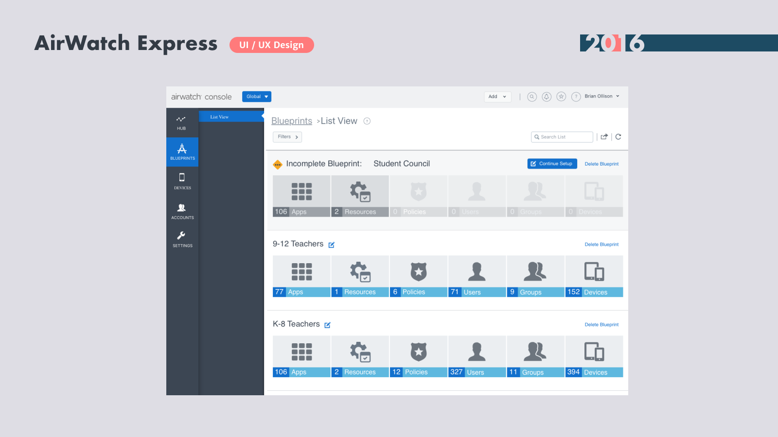Click the export list icon
The image size is (778, 437).
604,137
